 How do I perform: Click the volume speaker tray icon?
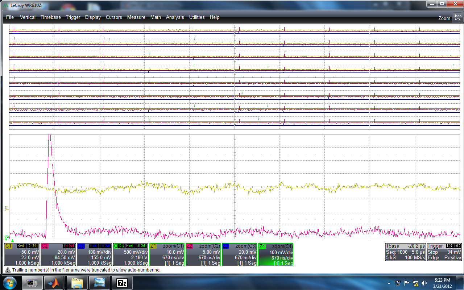[x=424, y=282]
